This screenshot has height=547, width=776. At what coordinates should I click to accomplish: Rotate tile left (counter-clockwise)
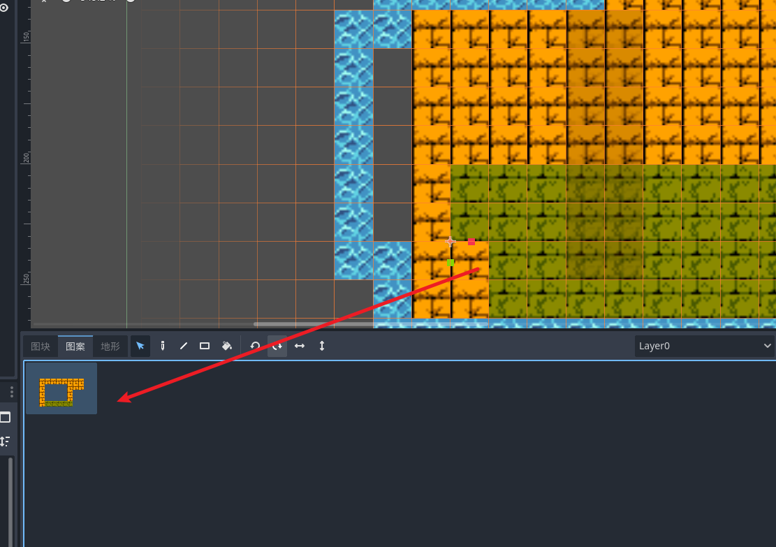click(255, 346)
